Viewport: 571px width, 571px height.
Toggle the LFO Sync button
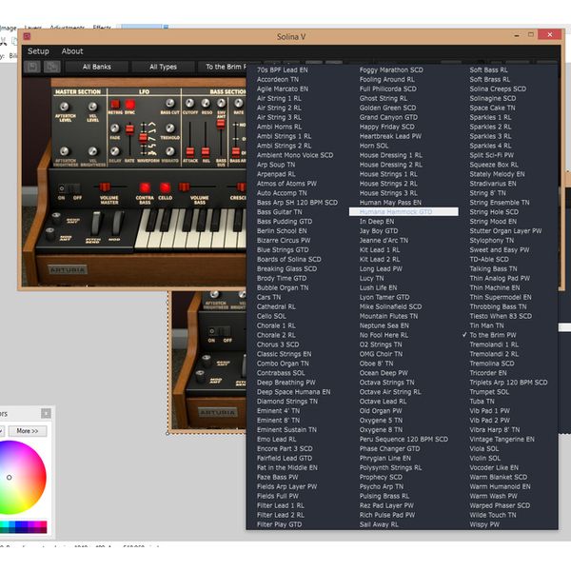pos(130,104)
